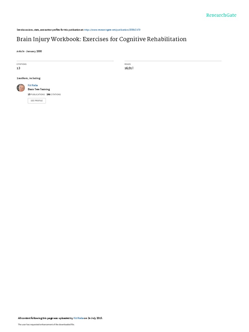Viewport: 249px width, 332px height.
Task: Click See discussions, stats, and author profiles text
Action: tap(50, 30)
